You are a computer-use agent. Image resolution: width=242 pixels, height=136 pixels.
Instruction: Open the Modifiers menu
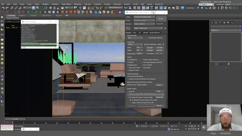pos(45,4)
